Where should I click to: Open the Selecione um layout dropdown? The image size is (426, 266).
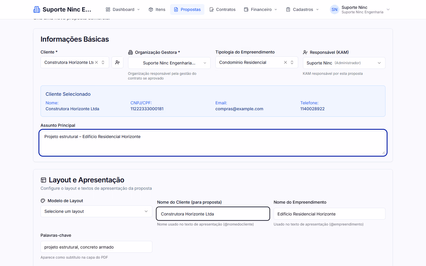[x=96, y=211]
